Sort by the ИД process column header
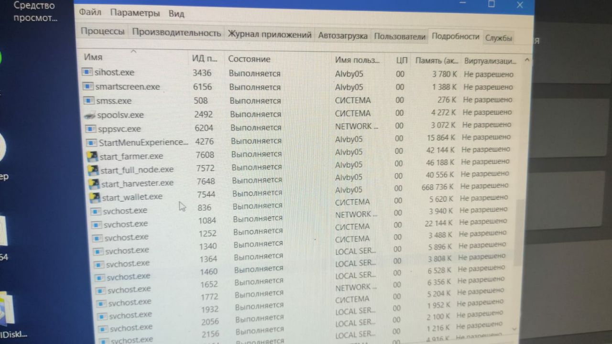The image size is (612, 344). pos(205,59)
